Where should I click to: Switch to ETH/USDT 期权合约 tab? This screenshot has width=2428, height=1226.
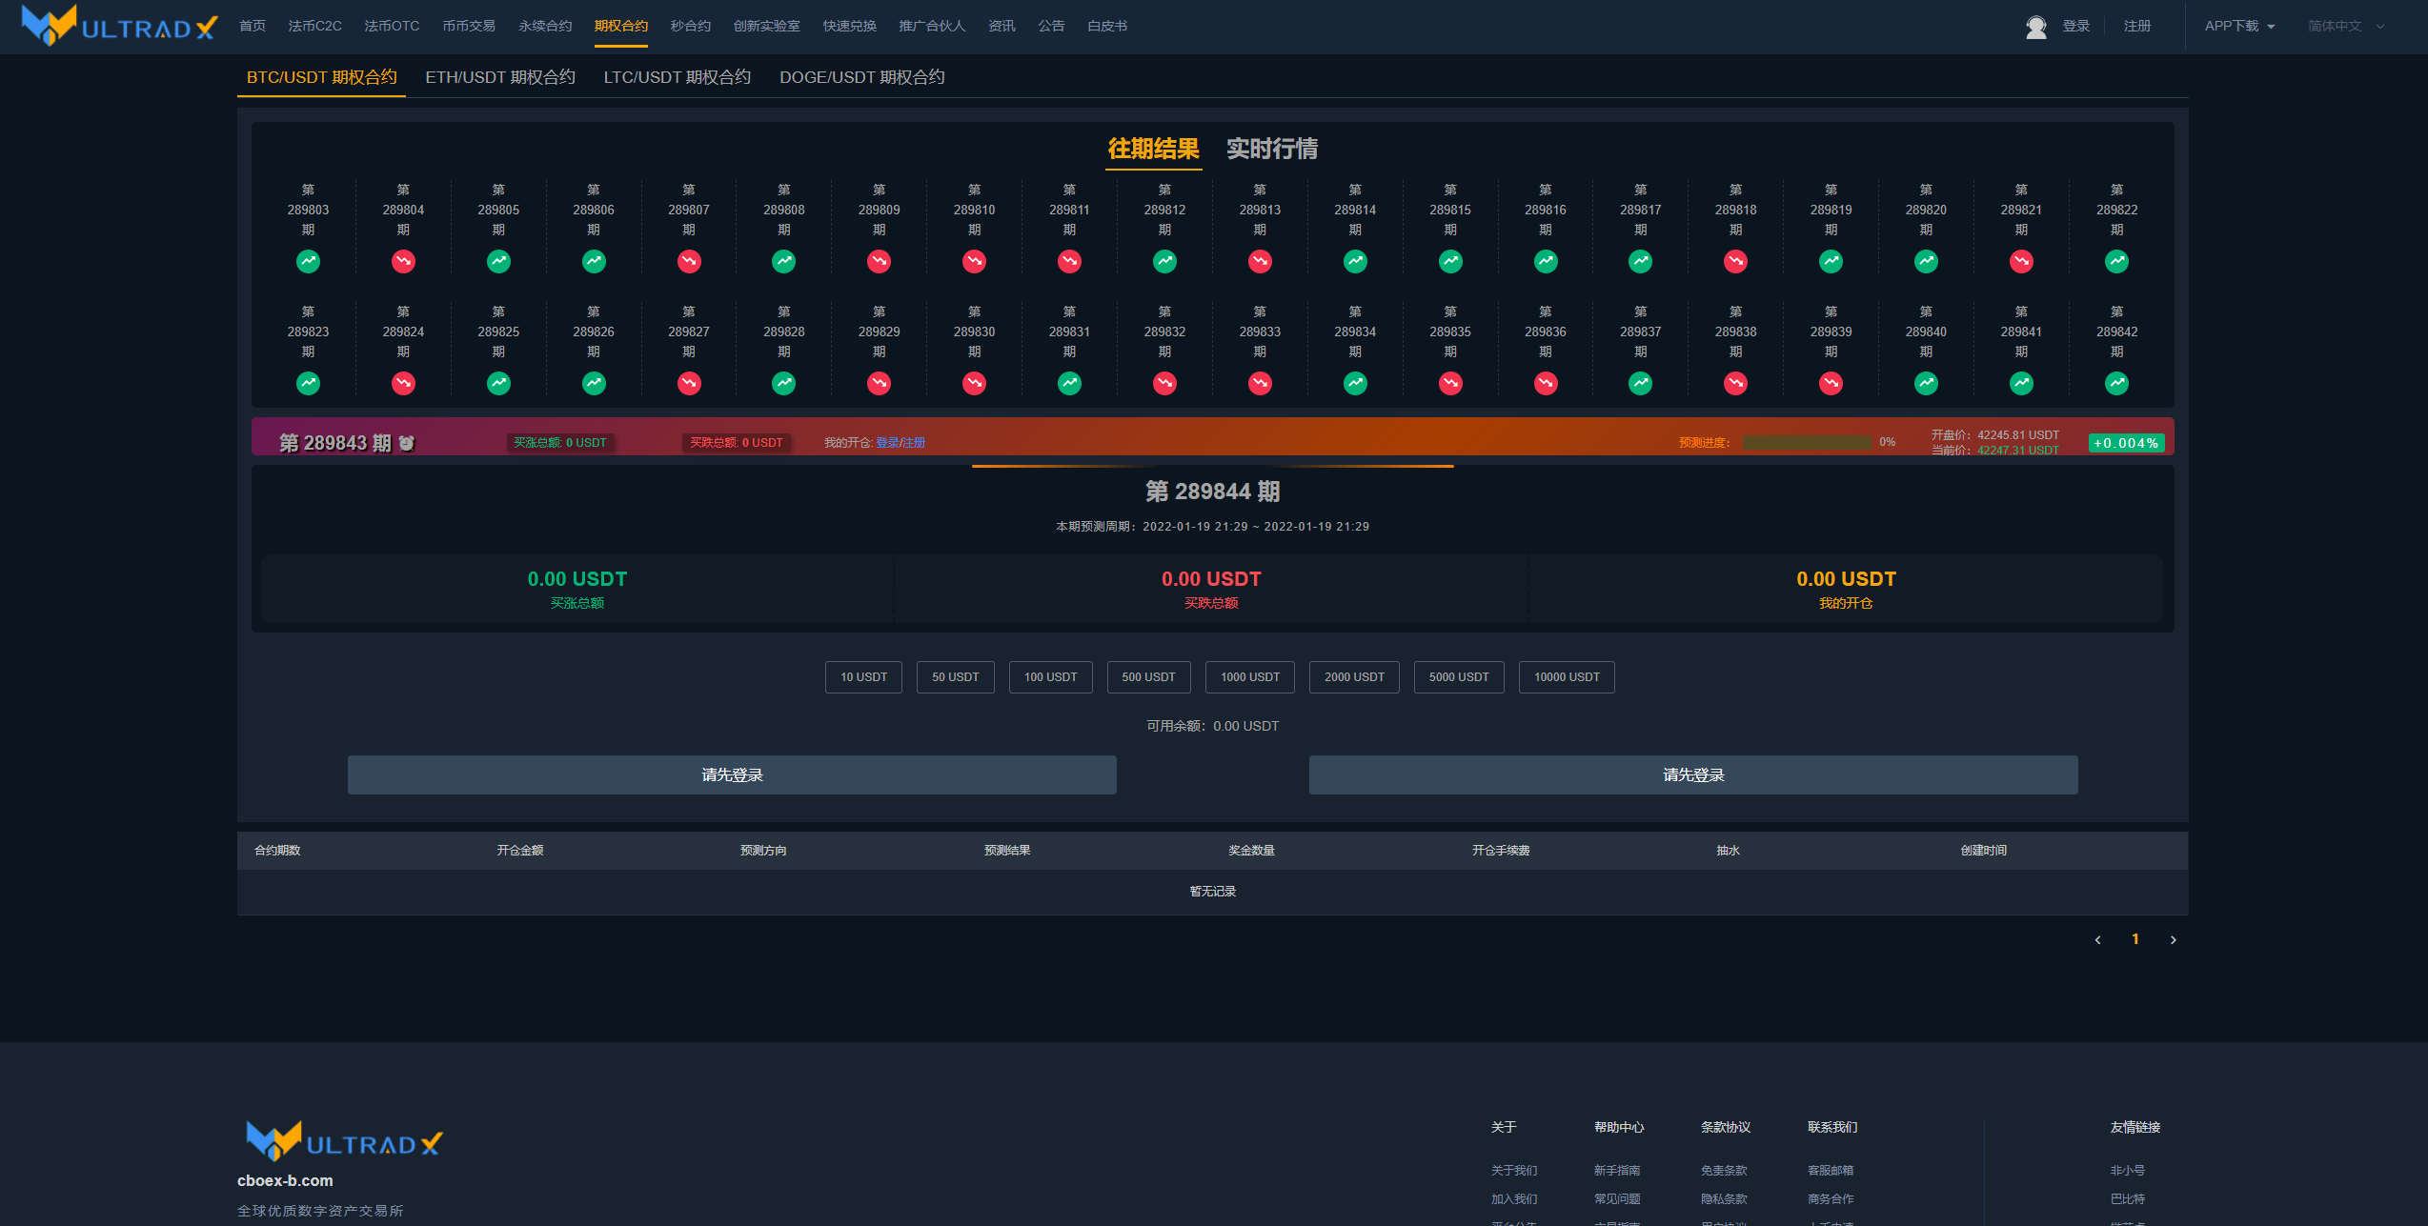pyautogui.click(x=499, y=77)
